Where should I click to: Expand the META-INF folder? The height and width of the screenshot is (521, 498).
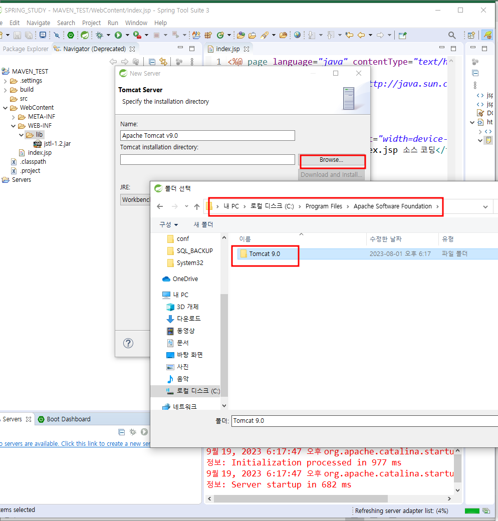point(14,117)
